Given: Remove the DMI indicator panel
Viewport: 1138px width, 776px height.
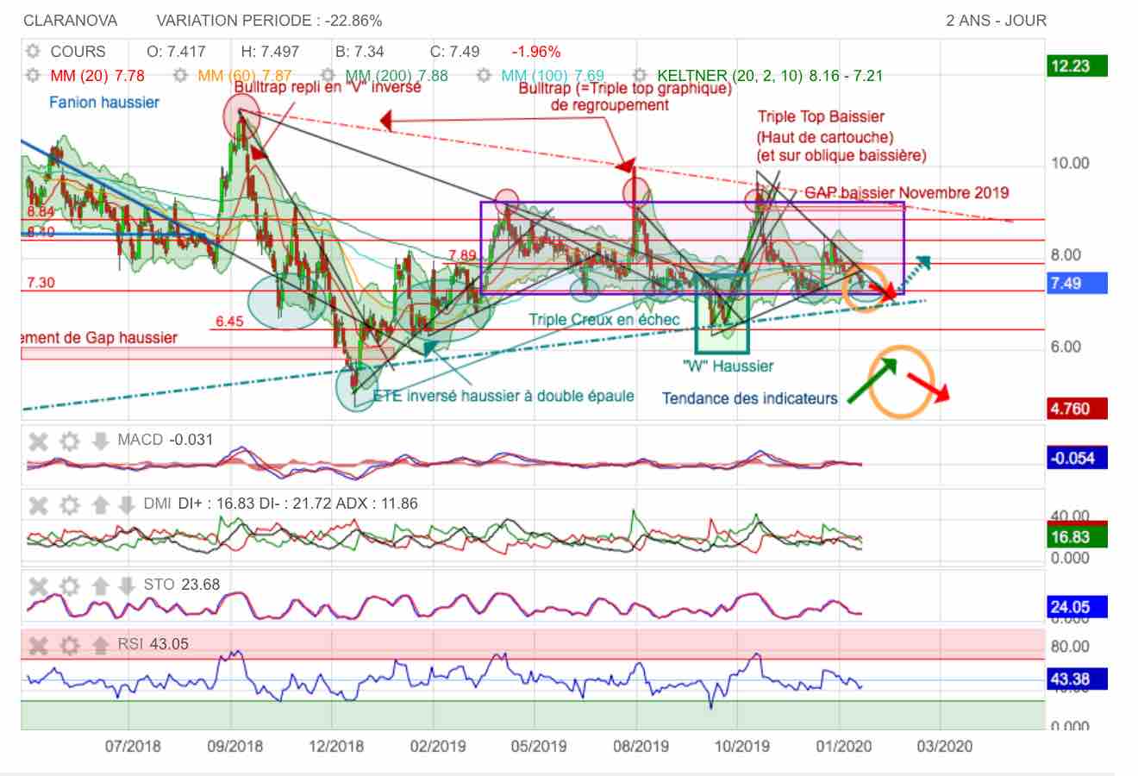Looking at the screenshot, I should click(39, 504).
